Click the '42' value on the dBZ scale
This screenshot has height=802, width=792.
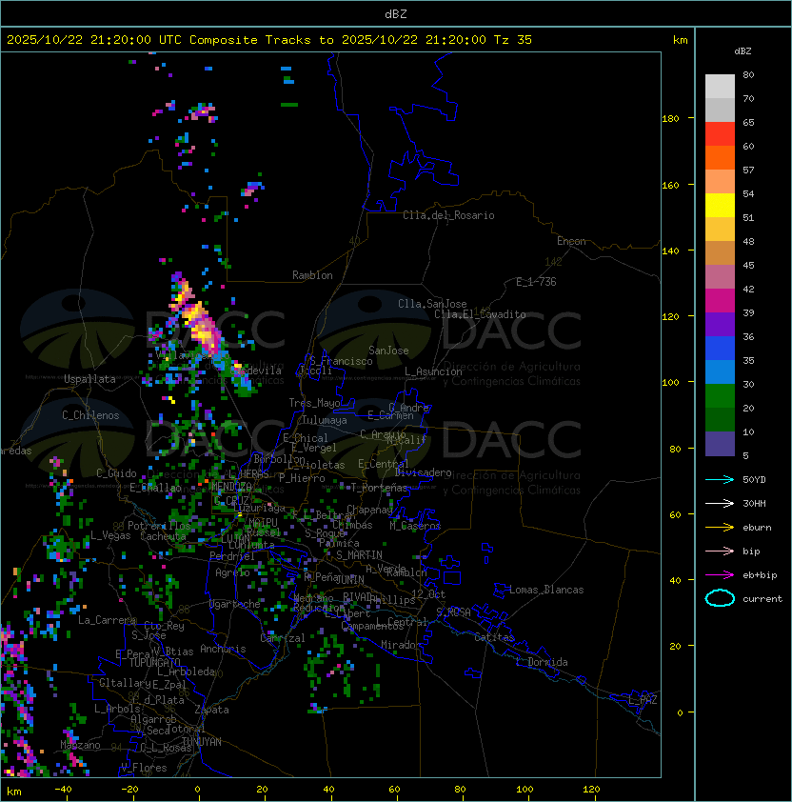748,289
